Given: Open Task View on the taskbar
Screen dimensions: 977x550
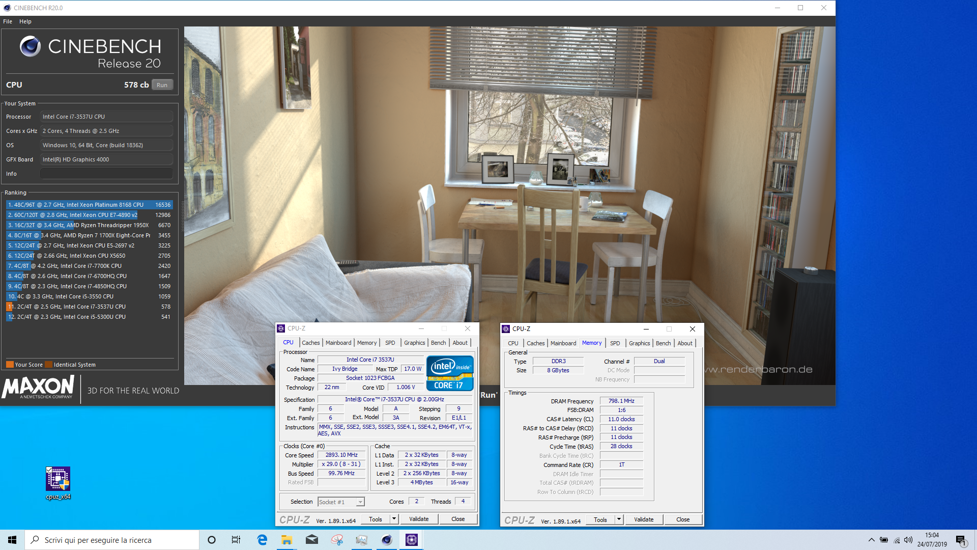Looking at the screenshot, I should [236, 540].
